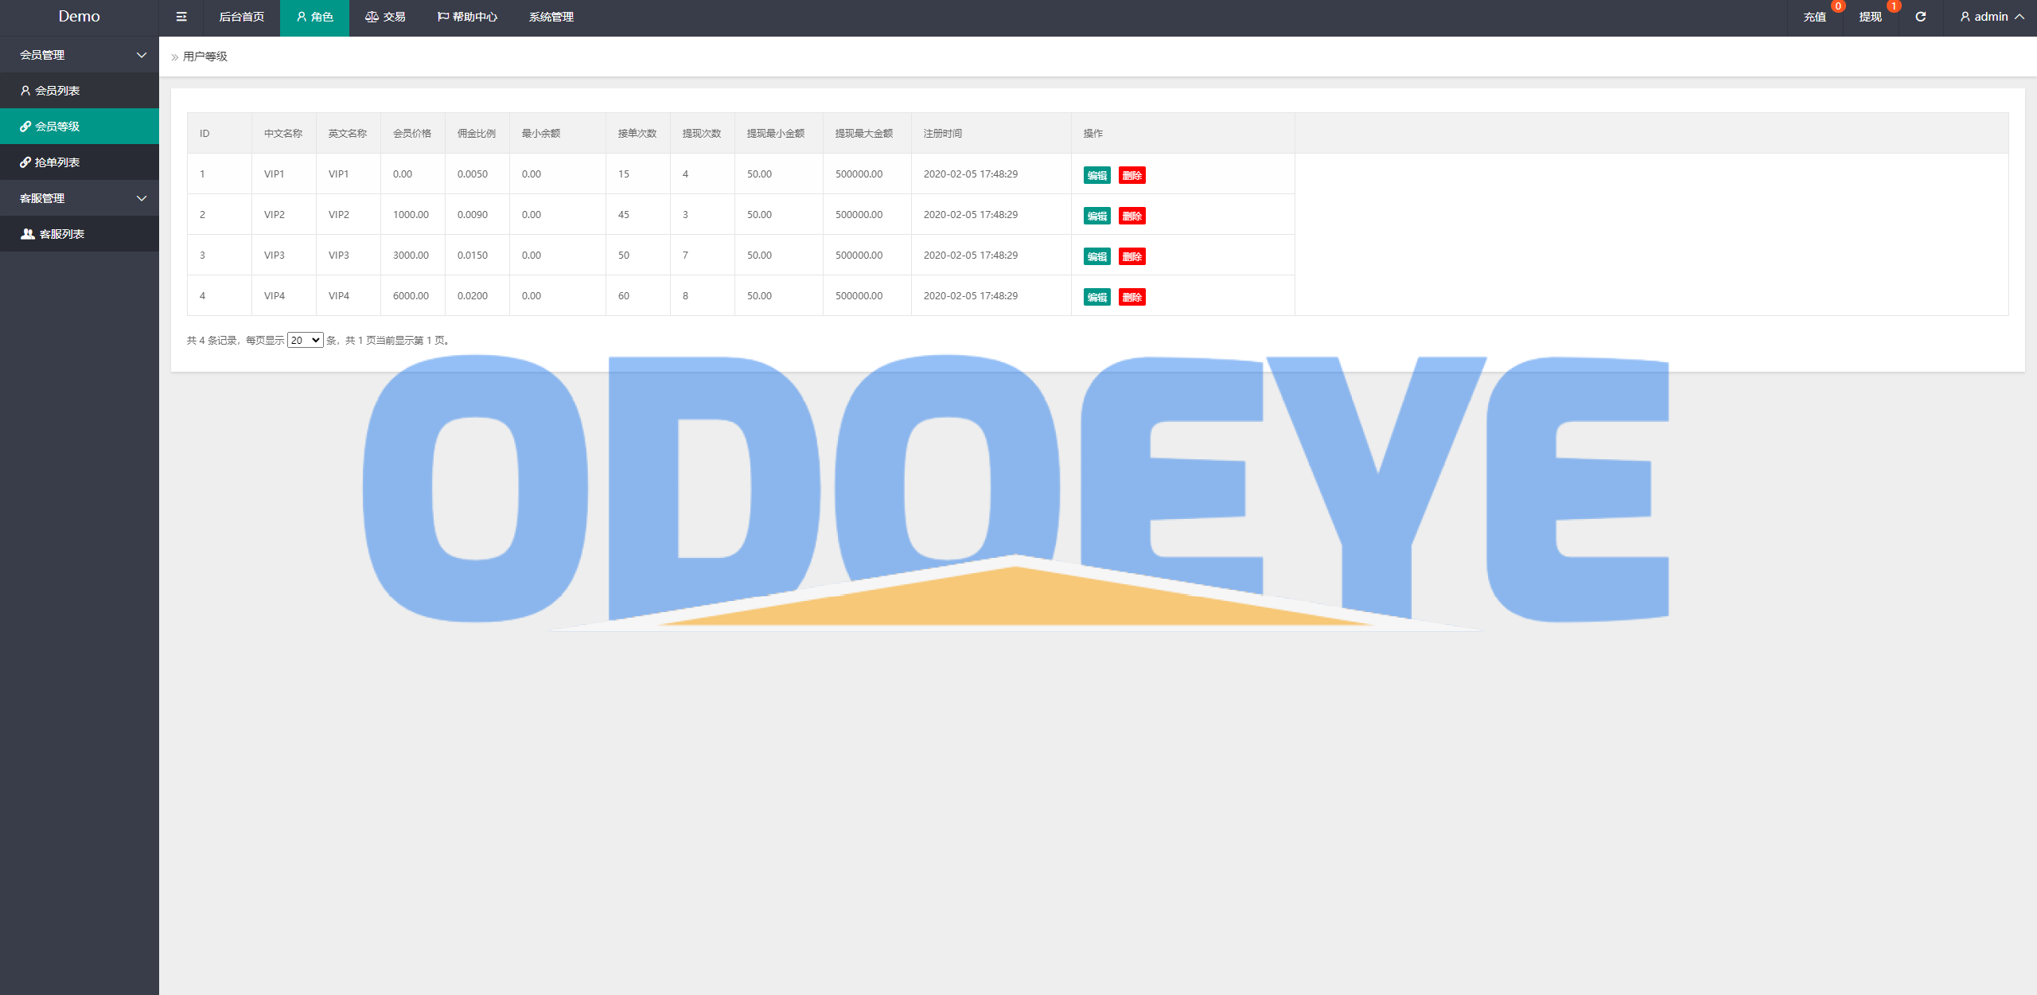Click commission value 0.0200
Viewport: 2037px width, 995px height.
(x=473, y=296)
